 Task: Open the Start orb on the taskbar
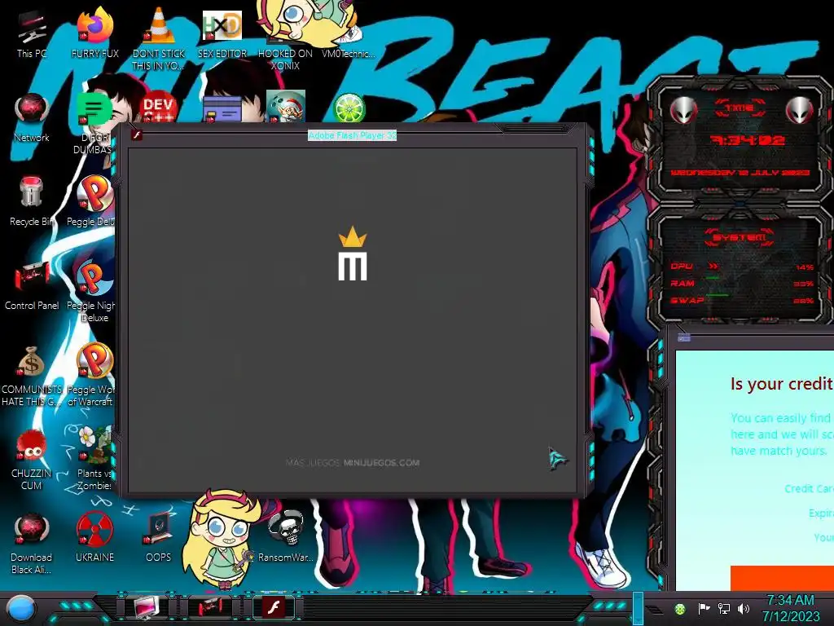coord(21,609)
